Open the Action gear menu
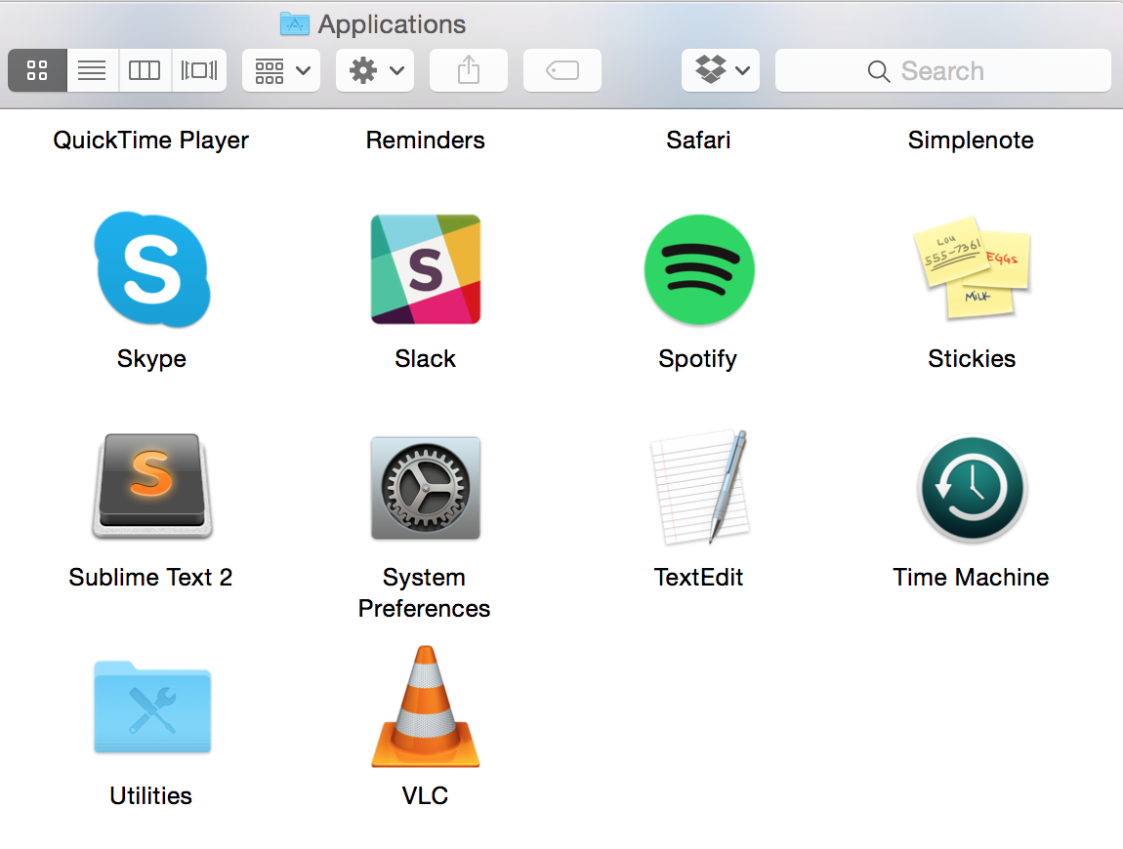 point(375,70)
